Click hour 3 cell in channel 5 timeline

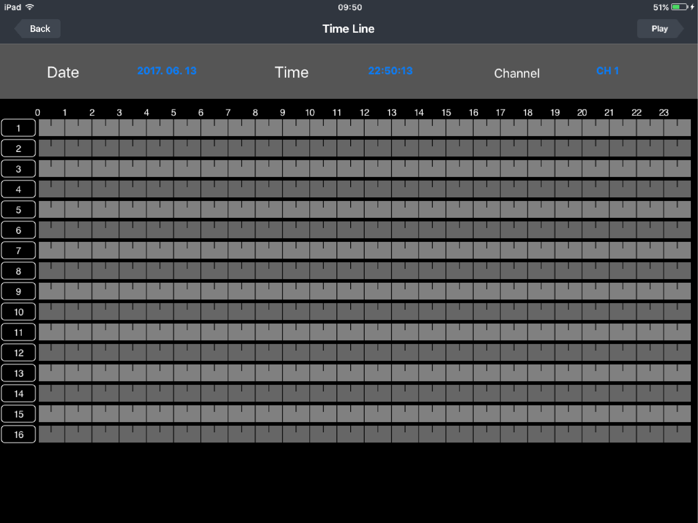(133, 209)
